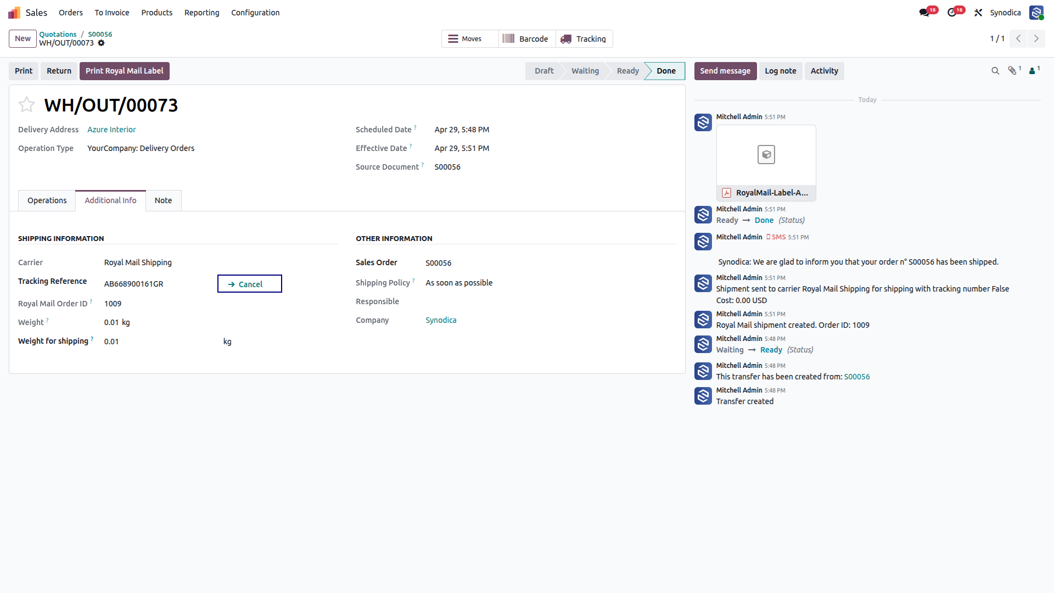Open Moves smart button
The image size is (1054, 593).
pos(470,39)
